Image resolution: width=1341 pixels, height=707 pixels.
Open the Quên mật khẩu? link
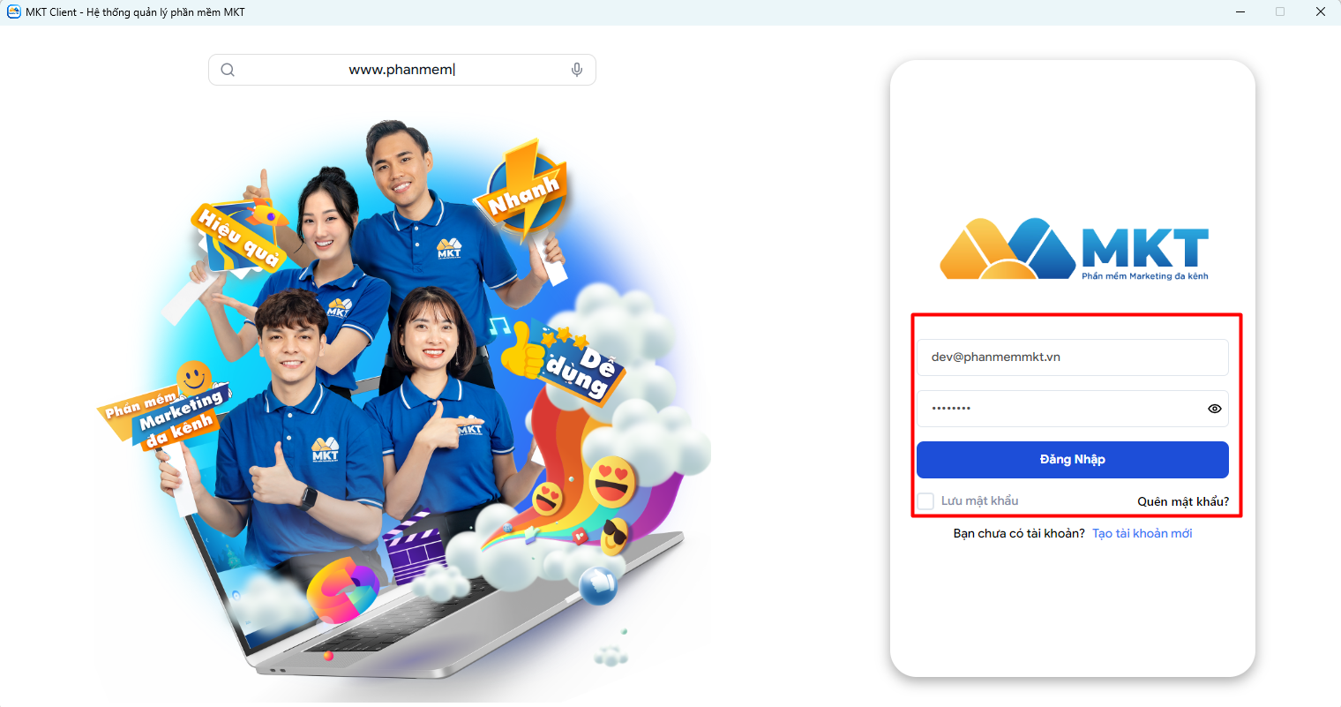tap(1183, 501)
